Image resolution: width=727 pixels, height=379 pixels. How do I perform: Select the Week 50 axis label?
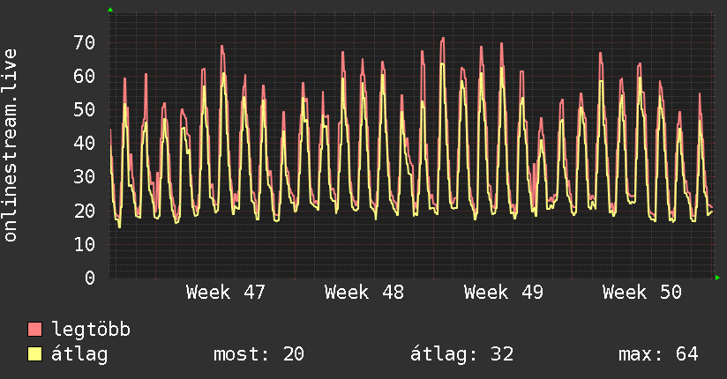(x=642, y=293)
